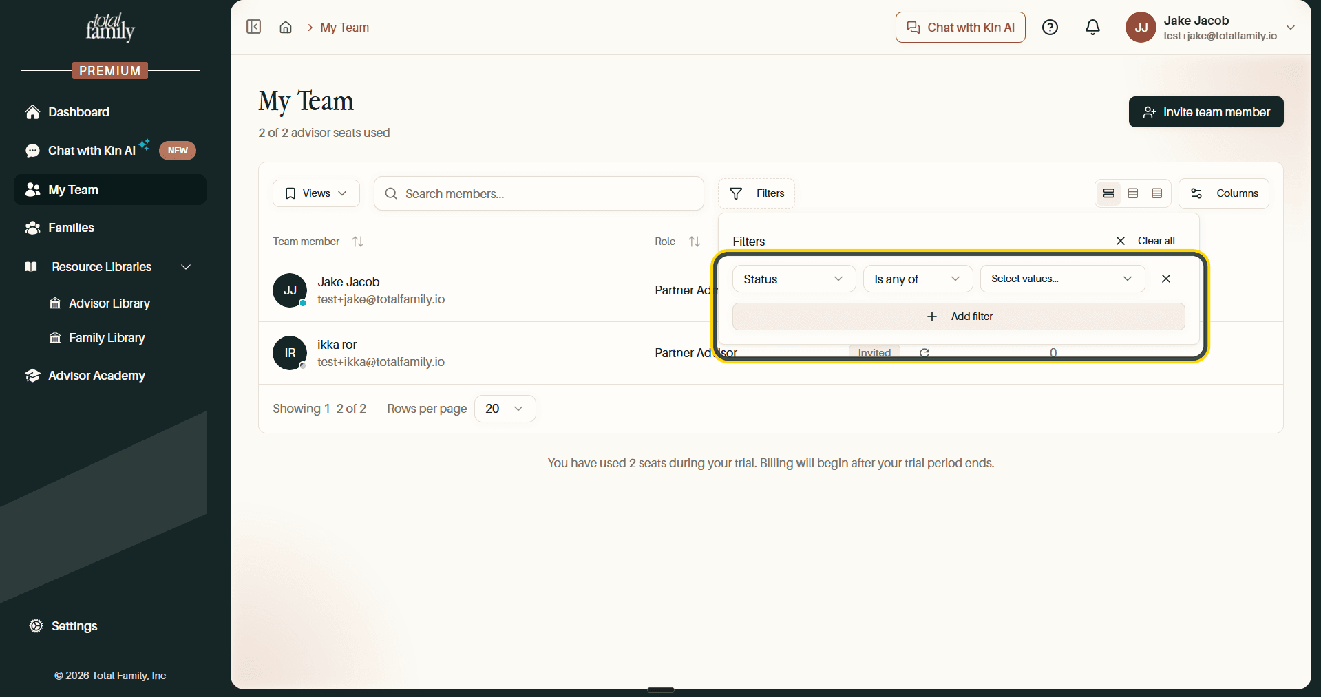Click Clear all in Filters panel
This screenshot has height=697, width=1321.
coord(1145,241)
